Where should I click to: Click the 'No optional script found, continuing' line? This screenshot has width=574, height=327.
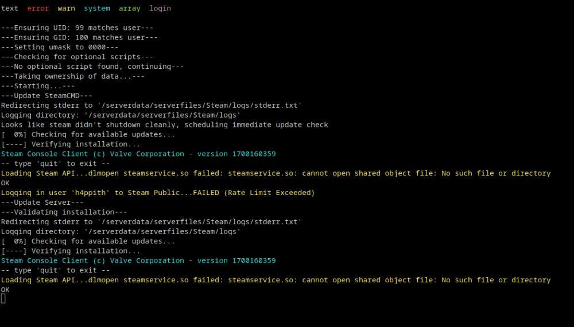[x=92, y=67]
